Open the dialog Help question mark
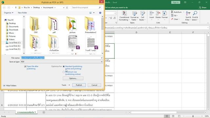The image size is (210, 118). point(100,13)
